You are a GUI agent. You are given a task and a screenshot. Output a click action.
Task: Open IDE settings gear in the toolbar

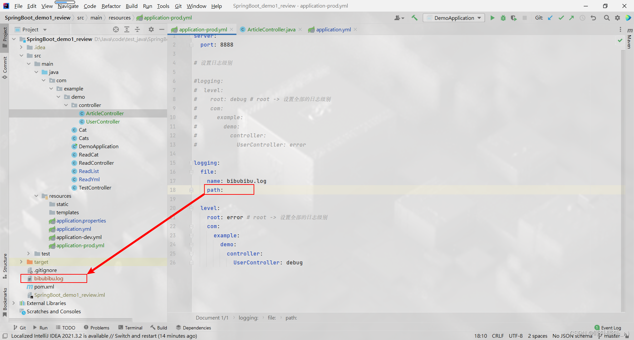(x=617, y=18)
